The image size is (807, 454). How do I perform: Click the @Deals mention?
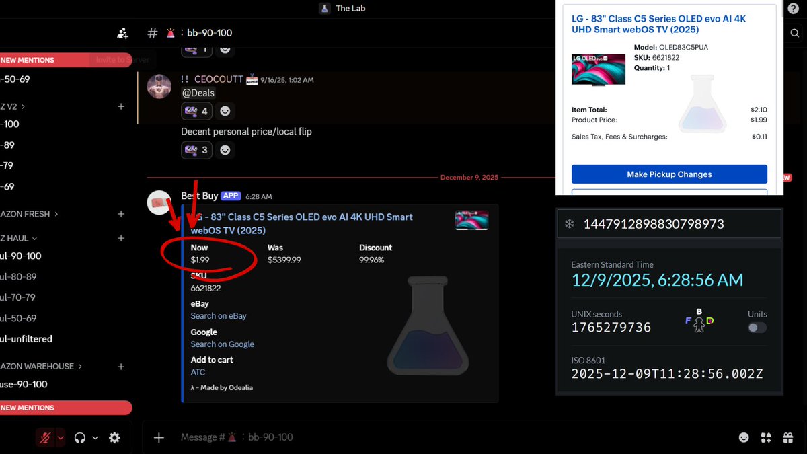tap(198, 93)
